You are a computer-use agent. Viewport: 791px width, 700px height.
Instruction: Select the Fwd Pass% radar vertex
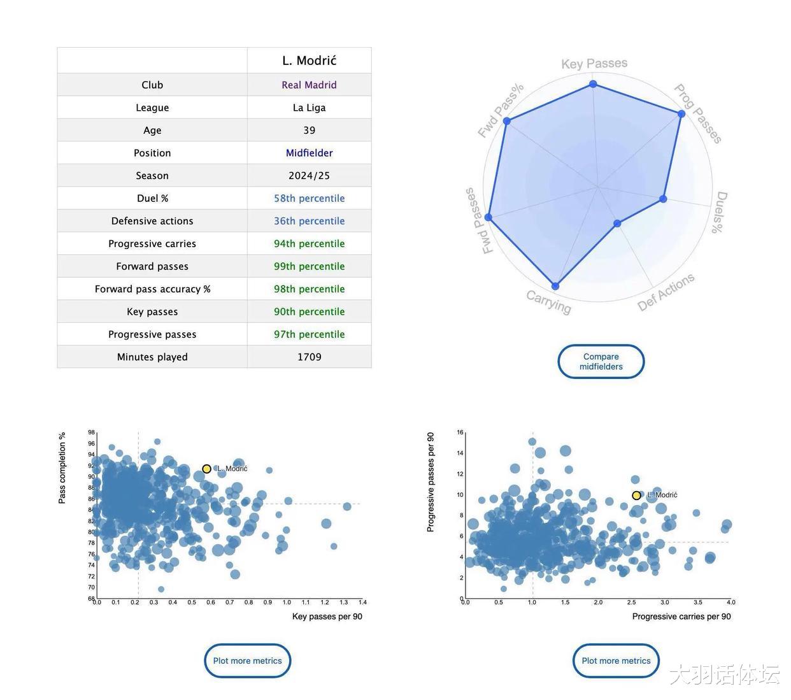[x=507, y=121]
